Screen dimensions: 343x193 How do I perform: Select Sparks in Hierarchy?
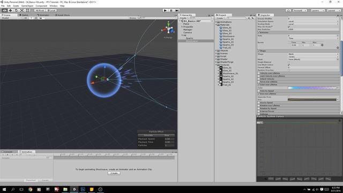[189, 38]
